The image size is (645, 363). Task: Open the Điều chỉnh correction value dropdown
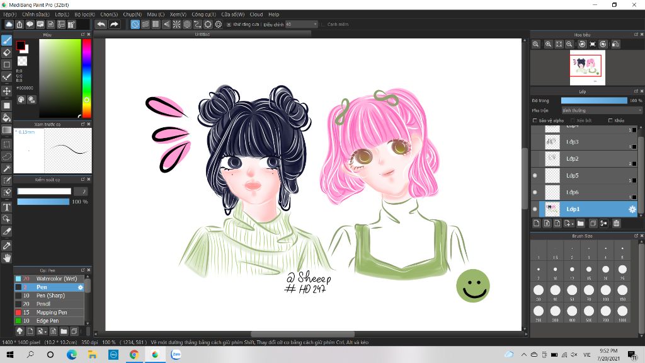coord(302,25)
